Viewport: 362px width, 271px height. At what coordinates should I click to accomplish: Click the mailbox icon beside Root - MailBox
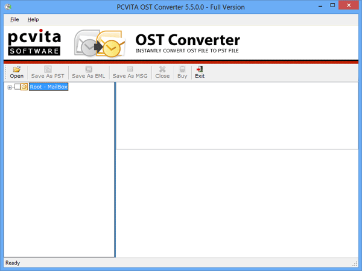pos(24,87)
